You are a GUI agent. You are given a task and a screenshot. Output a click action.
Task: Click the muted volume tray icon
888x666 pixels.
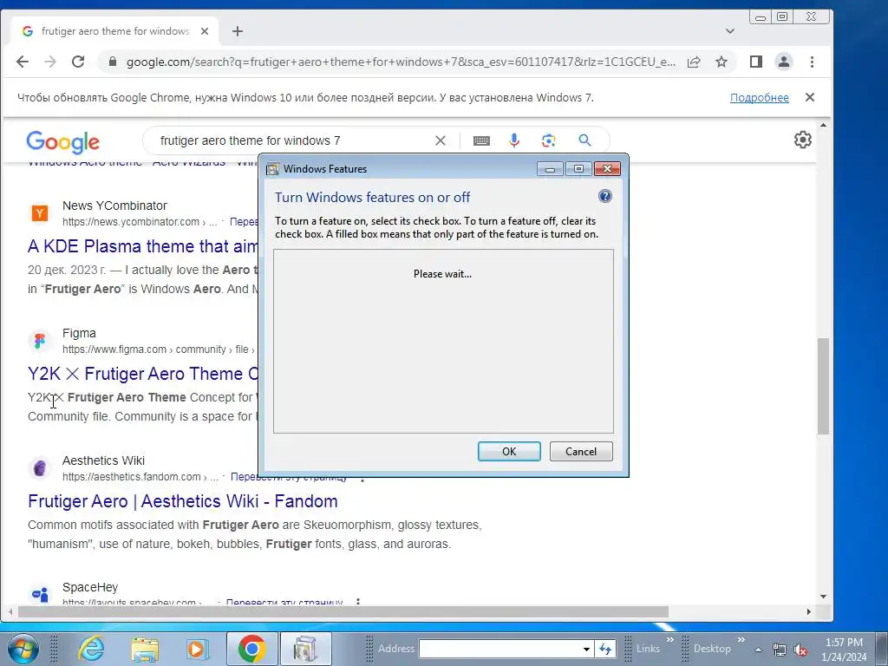click(800, 650)
